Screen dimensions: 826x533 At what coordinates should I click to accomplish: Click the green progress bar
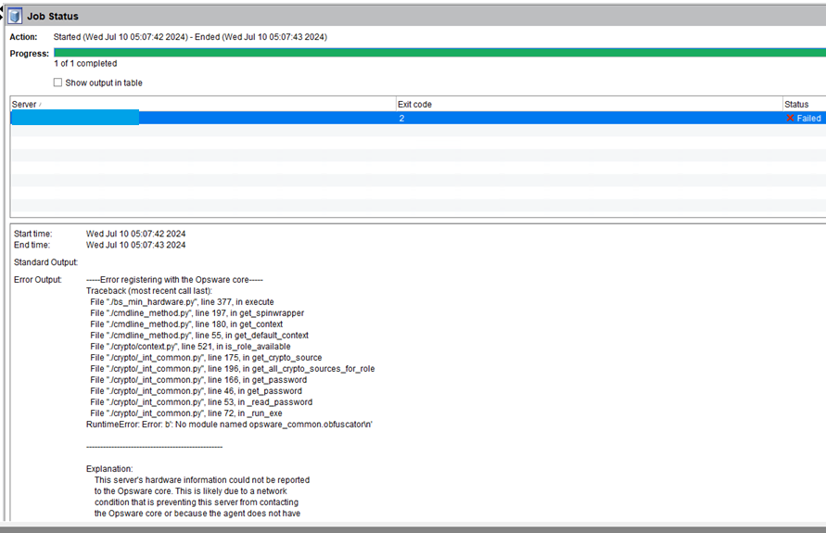click(439, 53)
